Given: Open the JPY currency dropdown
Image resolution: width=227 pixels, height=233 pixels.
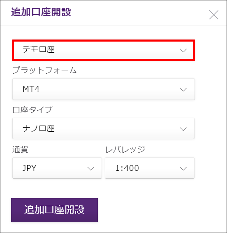Looking at the screenshot, I should [x=57, y=168].
